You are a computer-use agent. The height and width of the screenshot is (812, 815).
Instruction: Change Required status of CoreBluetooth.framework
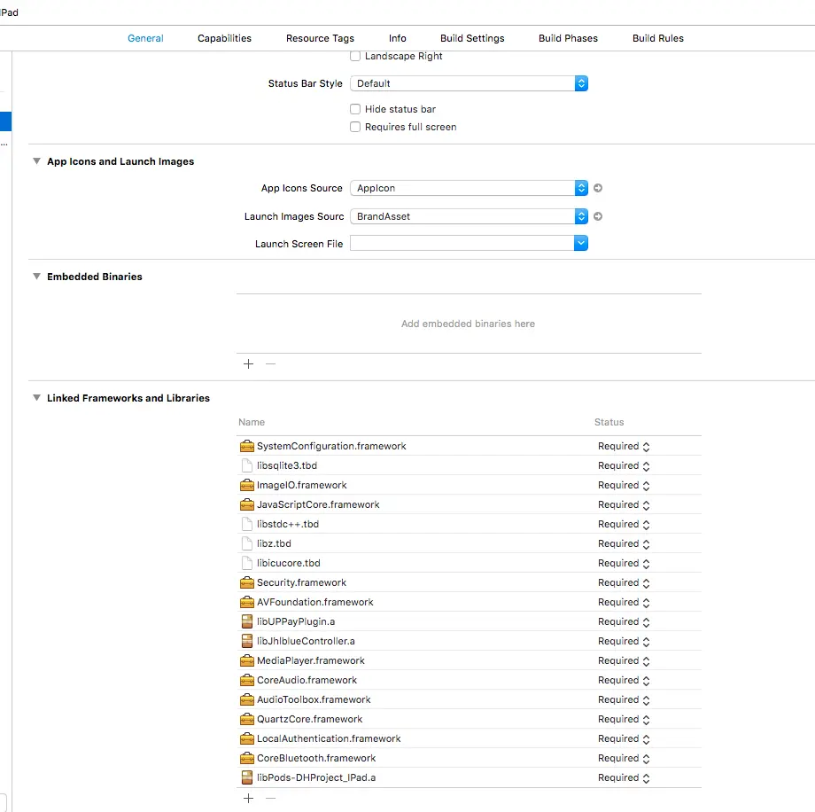point(624,759)
